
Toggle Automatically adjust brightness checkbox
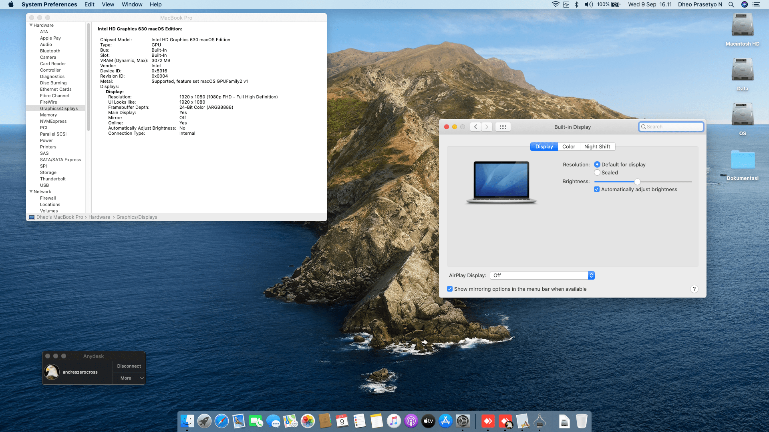click(x=597, y=189)
